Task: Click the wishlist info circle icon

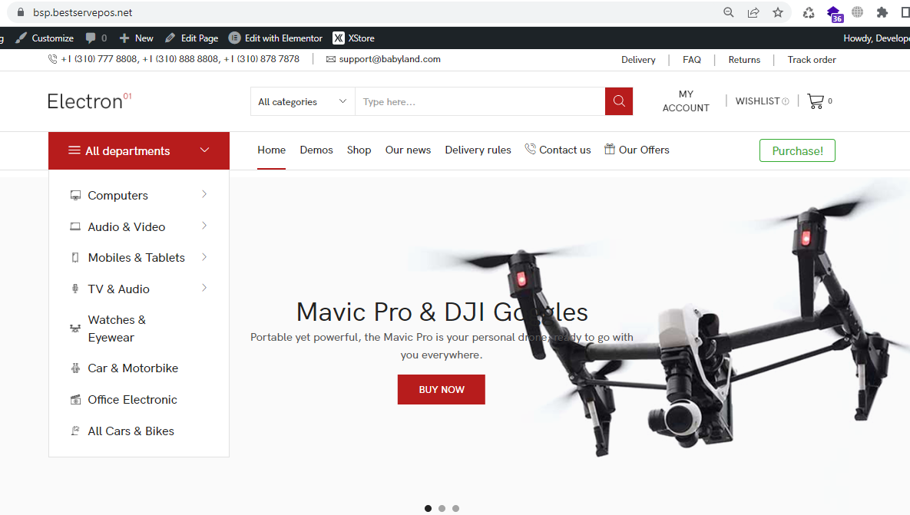Action: [x=786, y=101]
